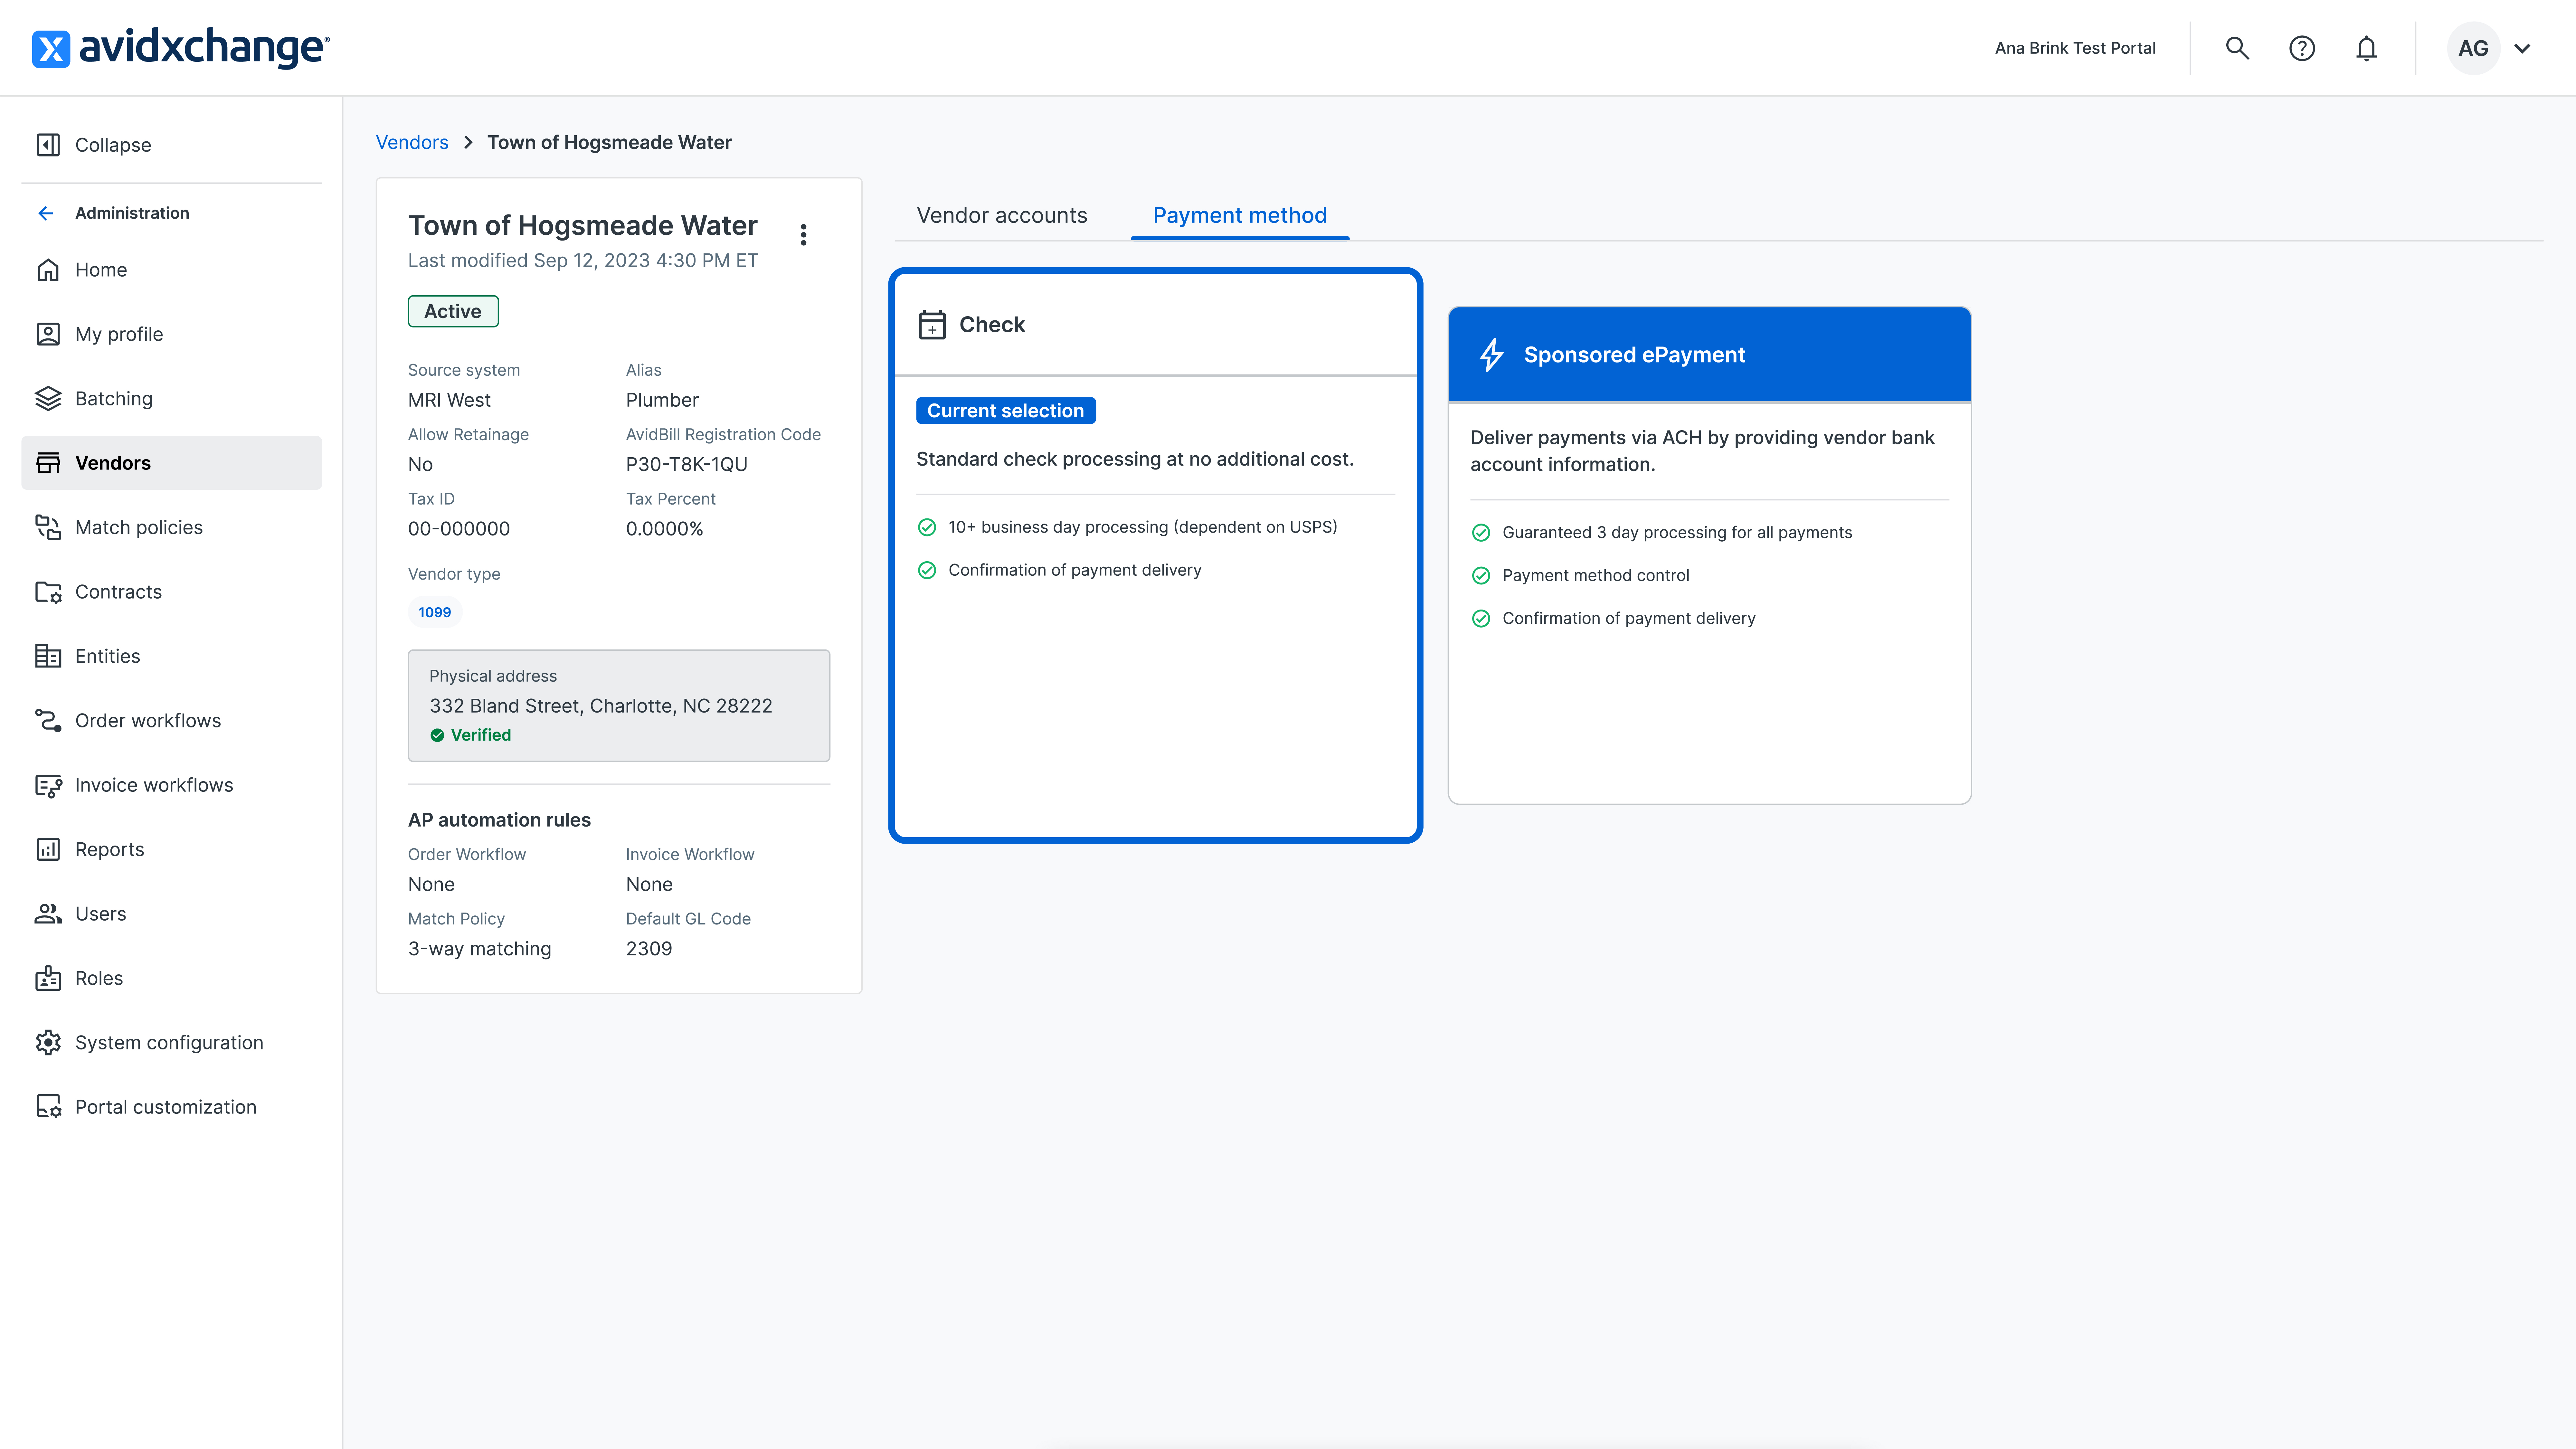The height and width of the screenshot is (1449, 2576).
Task: Click the Sponsored ePayment lightning icon
Action: 1491,355
